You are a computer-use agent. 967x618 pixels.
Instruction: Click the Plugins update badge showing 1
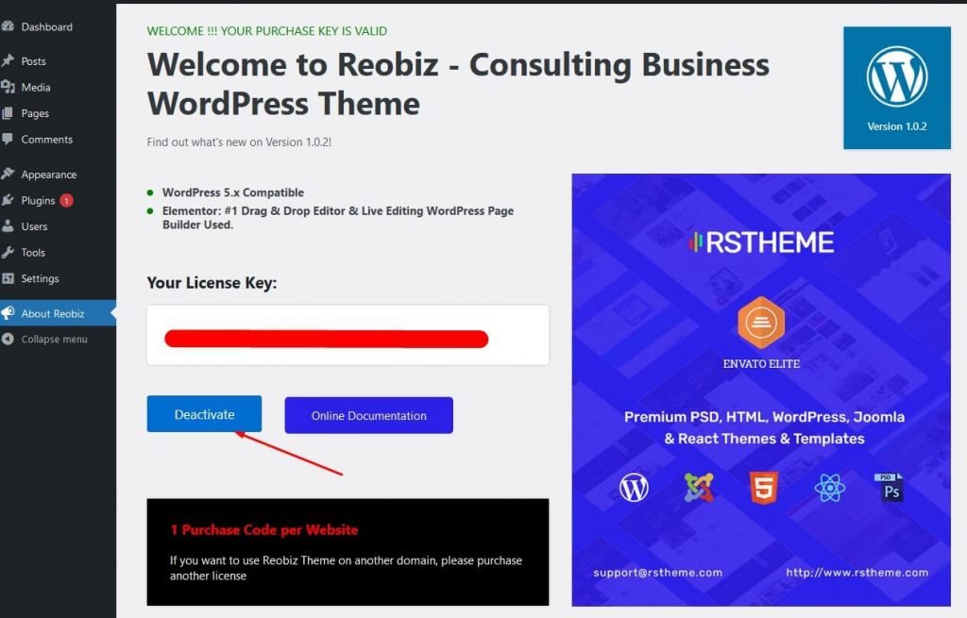[x=67, y=200]
